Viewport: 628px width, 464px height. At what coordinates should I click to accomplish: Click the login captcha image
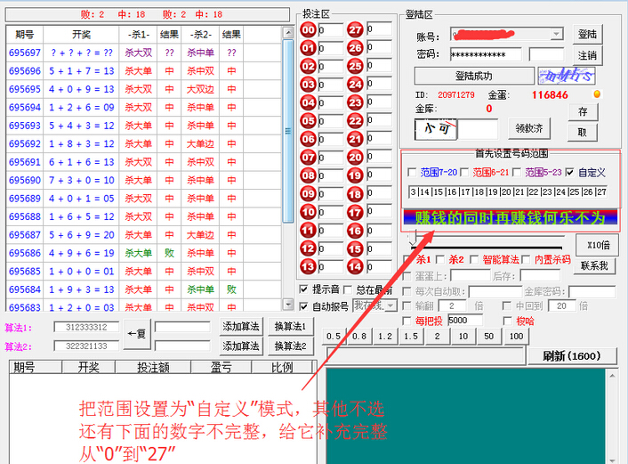[566, 76]
